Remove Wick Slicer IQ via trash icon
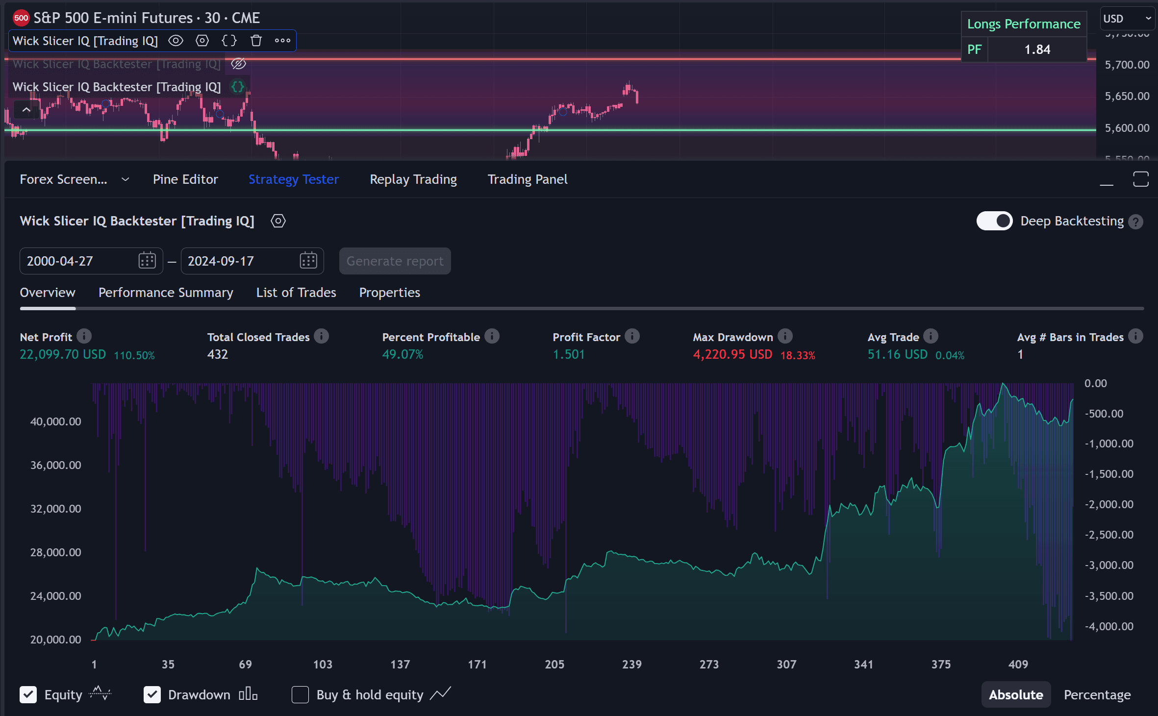The width and height of the screenshot is (1158, 716). (x=256, y=41)
